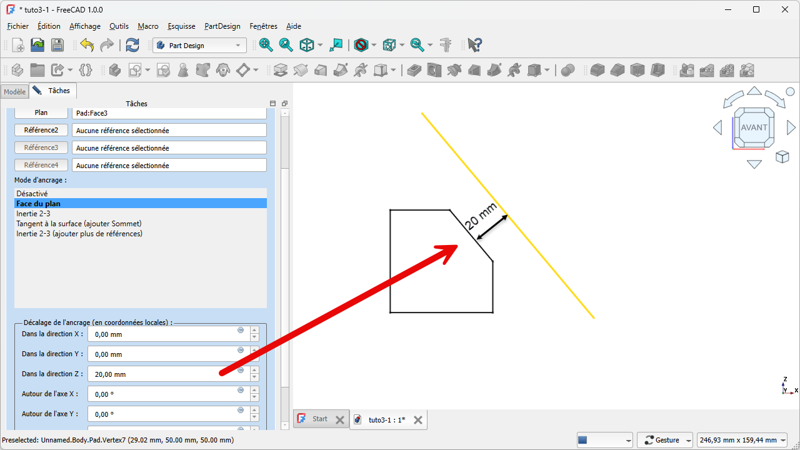Click the Boolean operation spheres icon
The image size is (800, 450).
(x=567, y=70)
